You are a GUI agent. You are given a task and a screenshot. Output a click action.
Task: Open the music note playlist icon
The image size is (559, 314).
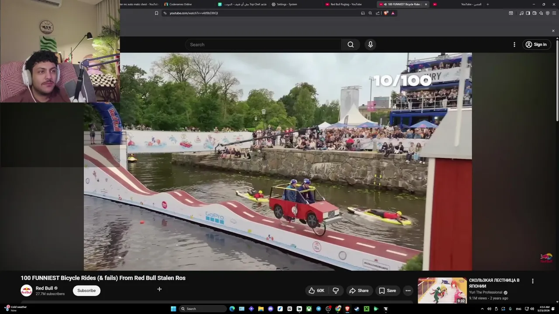tap(521, 13)
